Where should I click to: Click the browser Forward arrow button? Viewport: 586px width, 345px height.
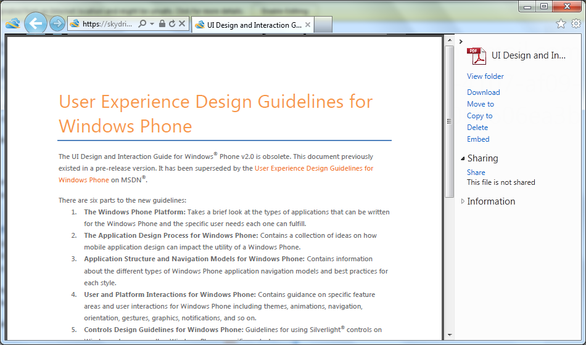pyautogui.click(x=57, y=24)
